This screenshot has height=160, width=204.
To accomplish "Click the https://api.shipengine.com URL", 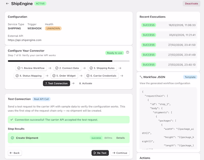I will (x=25, y=40).
